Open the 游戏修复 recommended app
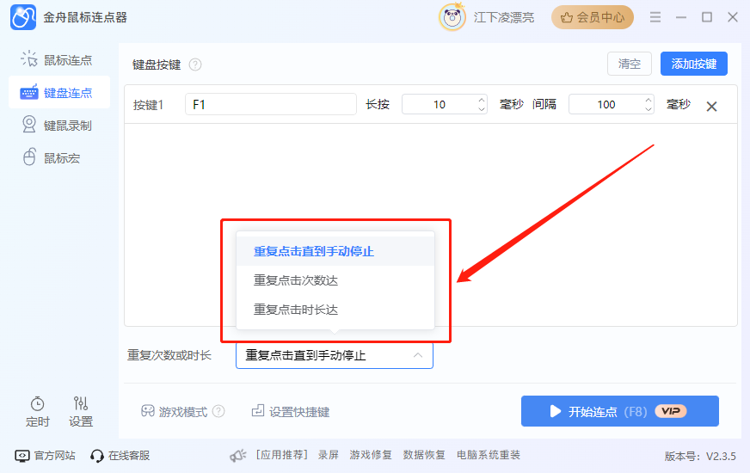Image resolution: width=750 pixels, height=473 pixels. tap(371, 455)
